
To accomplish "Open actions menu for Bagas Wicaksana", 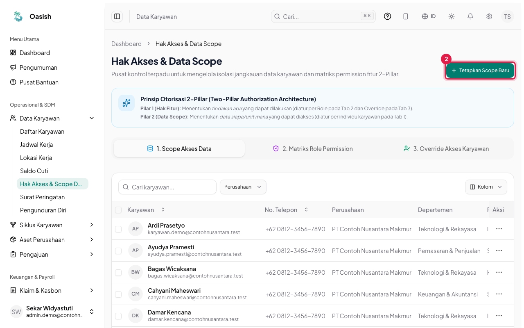I will [499, 272].
